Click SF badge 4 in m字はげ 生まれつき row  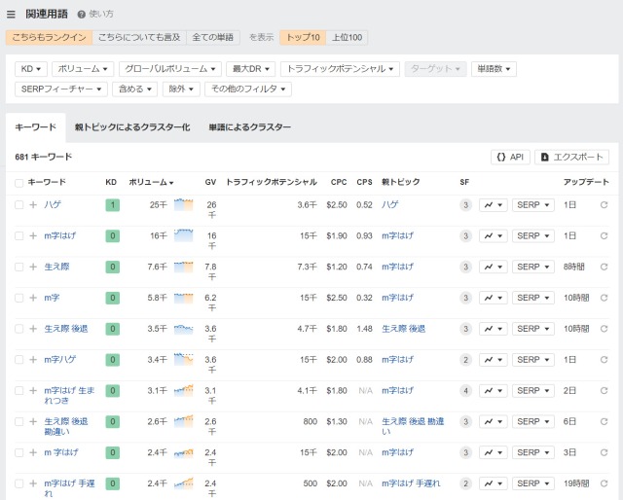point(465,391)
